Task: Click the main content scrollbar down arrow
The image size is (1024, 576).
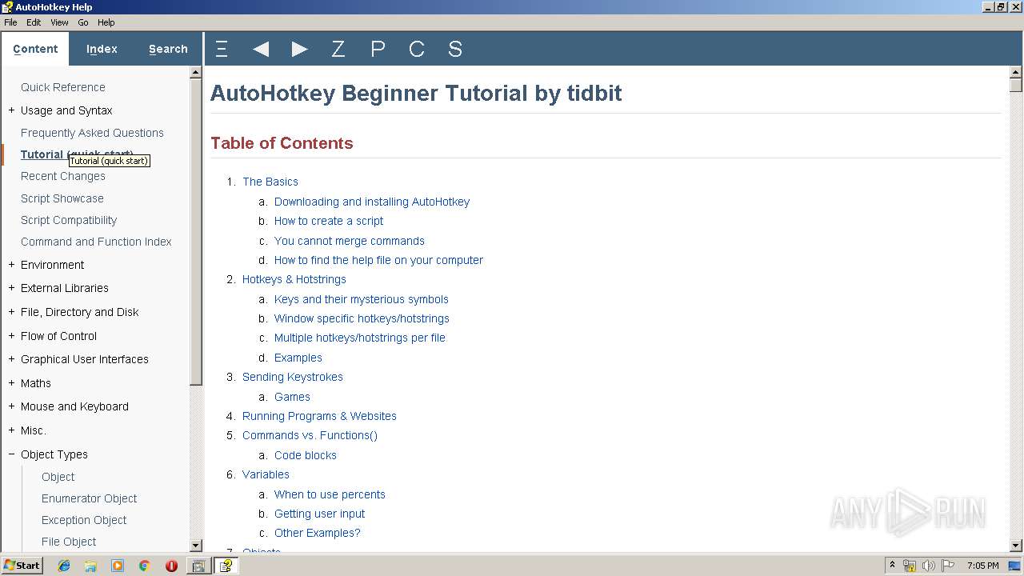Action: [x=1016, y=546]
